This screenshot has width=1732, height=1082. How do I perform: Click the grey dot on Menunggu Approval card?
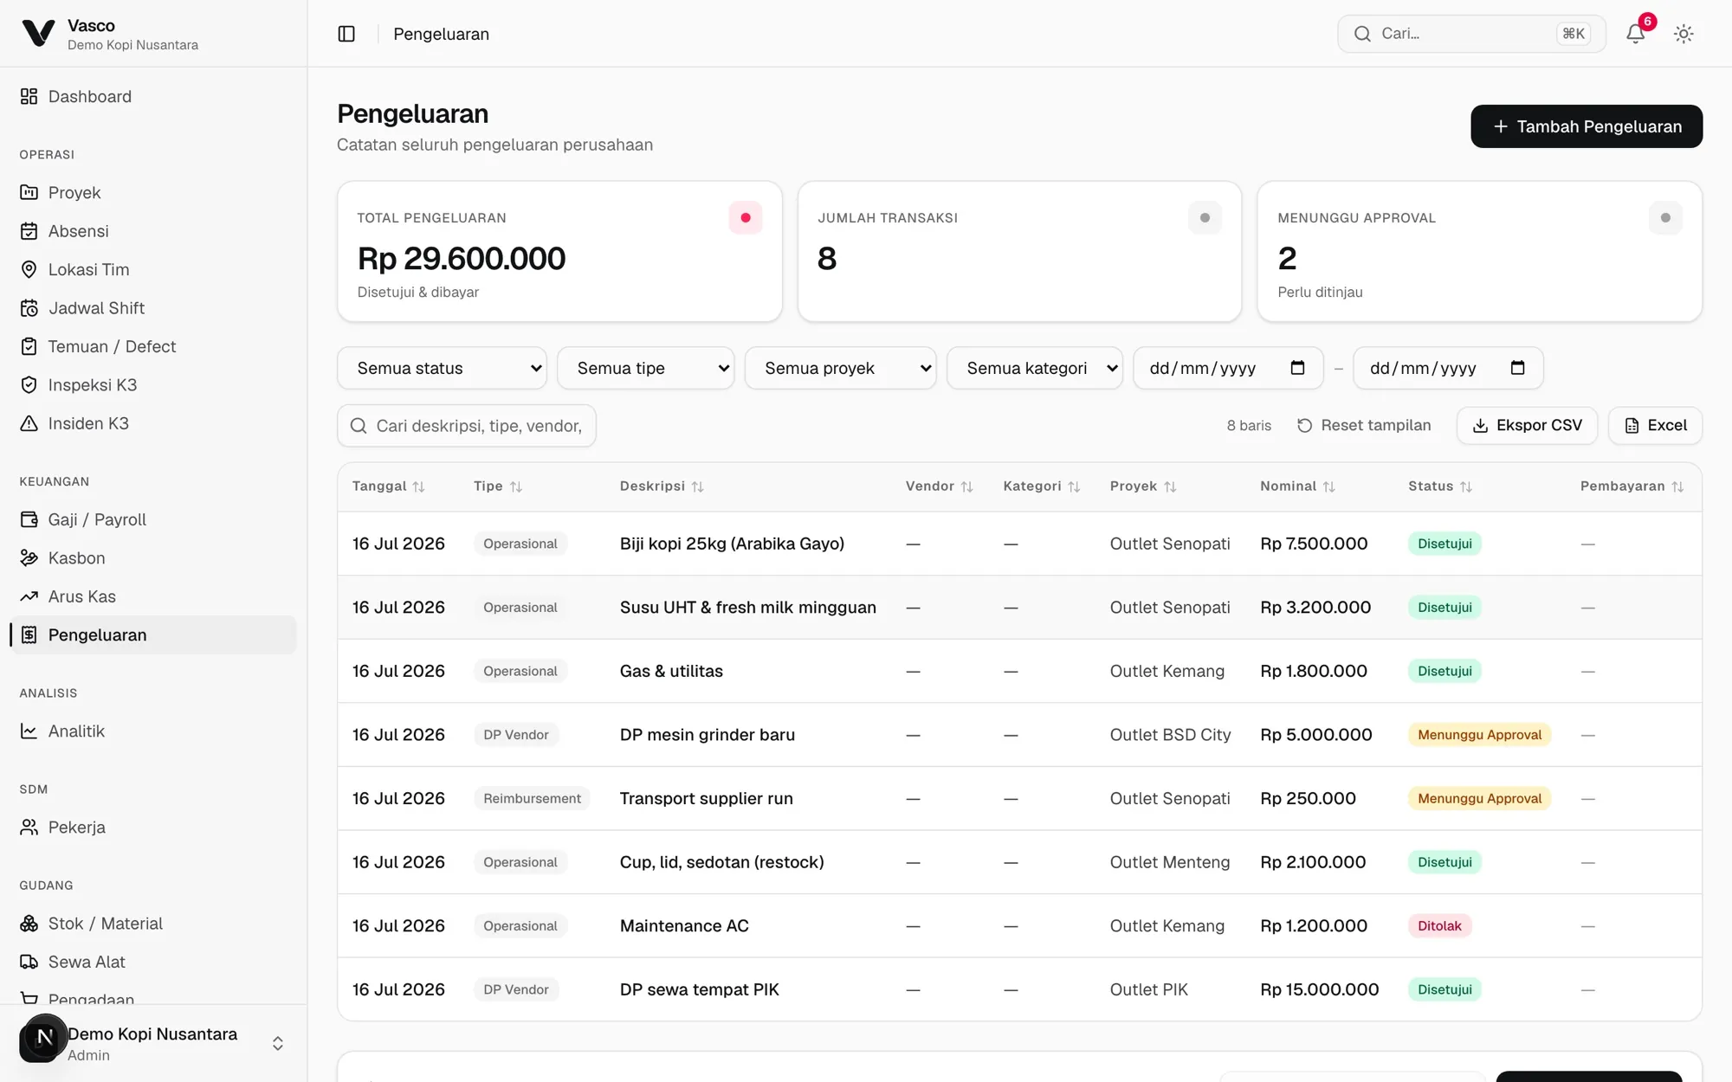[x=1665, y=218]
